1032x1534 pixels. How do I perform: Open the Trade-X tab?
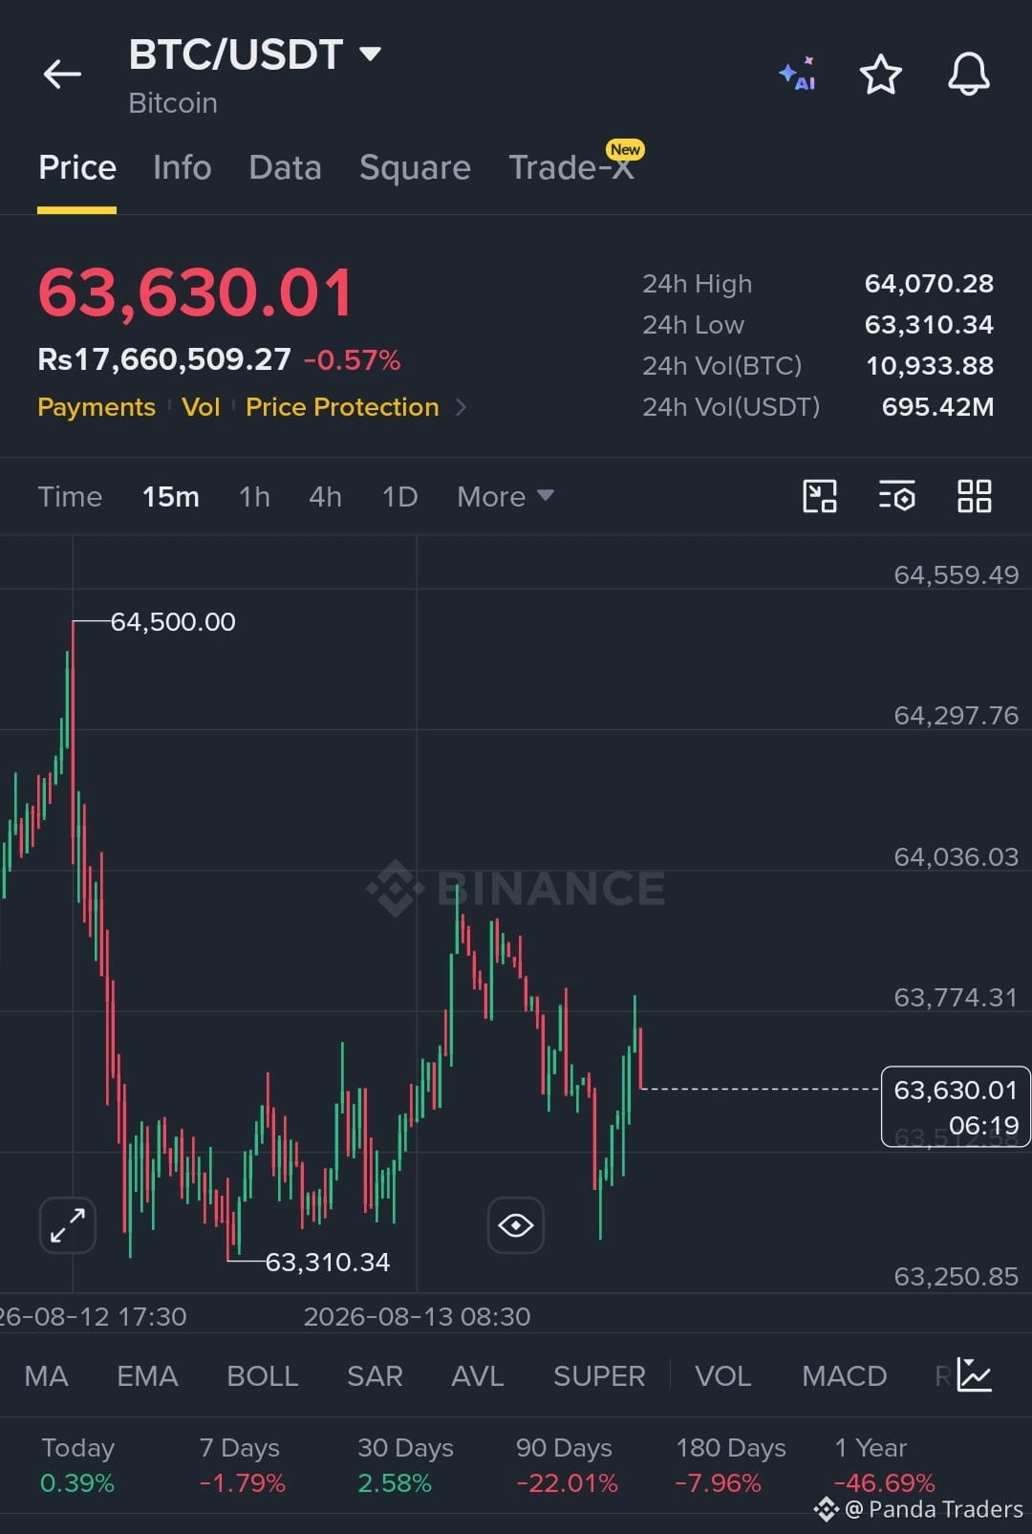(571, 168)
